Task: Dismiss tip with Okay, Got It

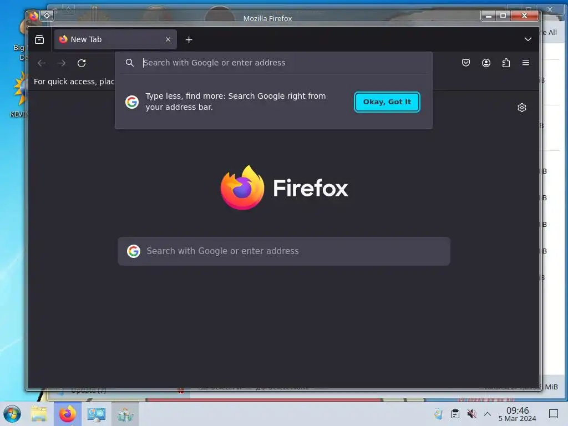Action: pos(387,102)
